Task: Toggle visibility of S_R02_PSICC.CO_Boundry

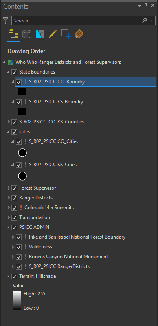Action: [x=19, y=82]
